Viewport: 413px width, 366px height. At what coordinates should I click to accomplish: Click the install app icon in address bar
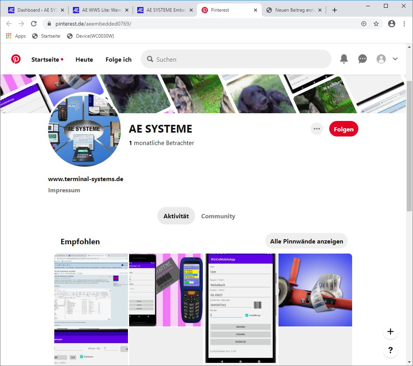364,24
